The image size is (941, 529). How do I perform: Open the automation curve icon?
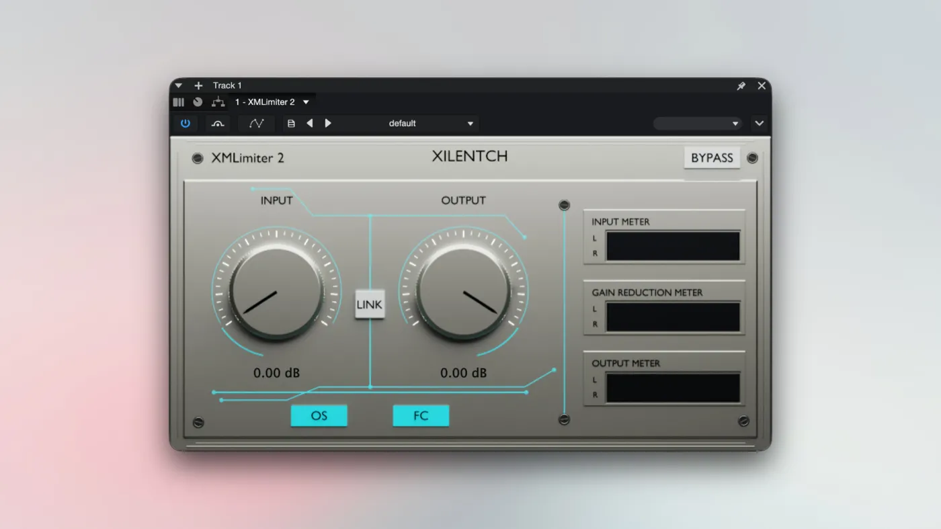(x=256, y=124)
